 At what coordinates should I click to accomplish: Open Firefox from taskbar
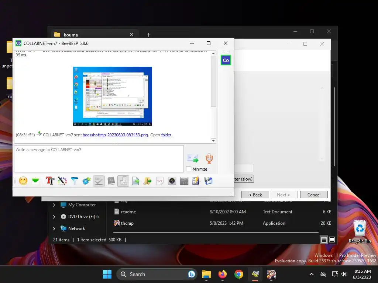[223, 274]
